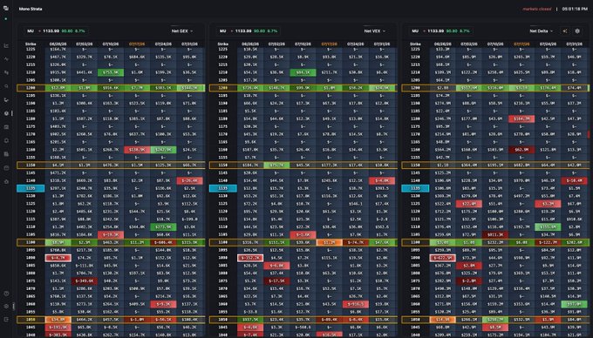593x338 pixels.
Task: Open the bar chart icon in left sidebar
Action: point(6,45)
